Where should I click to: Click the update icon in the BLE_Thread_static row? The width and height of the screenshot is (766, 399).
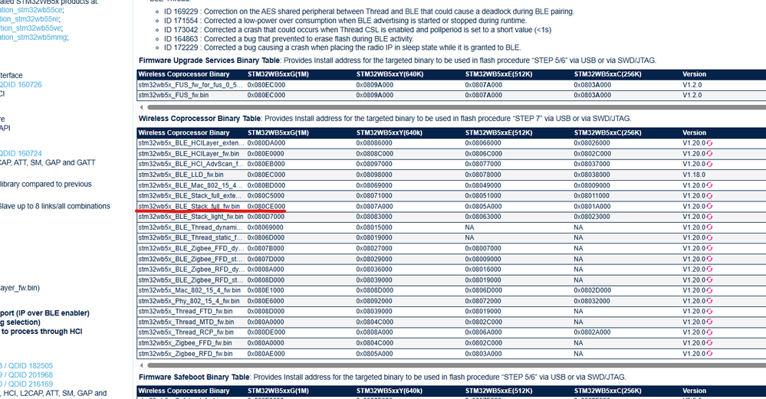click(709, 238)
